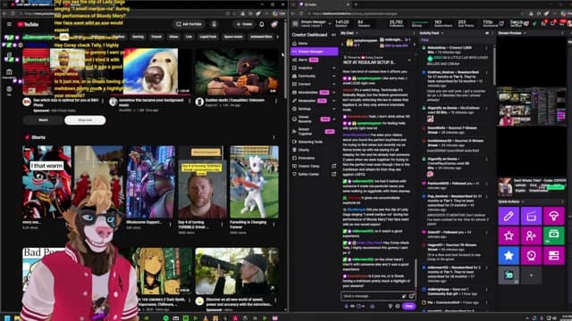Select Stream Manager in the dashboard sidebar
This screenshot has width=572, height=321.
pyautogui.click(x=314, y=52)
